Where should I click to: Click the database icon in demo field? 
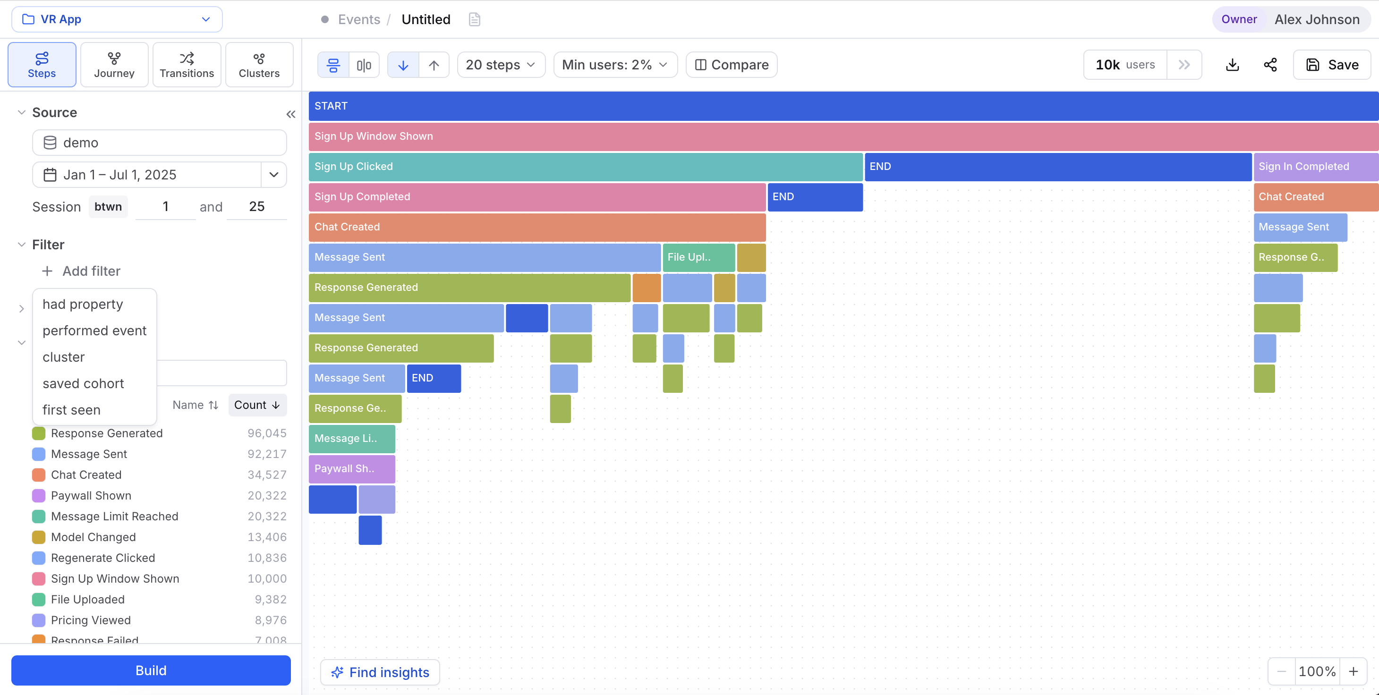tap(50, 143)
